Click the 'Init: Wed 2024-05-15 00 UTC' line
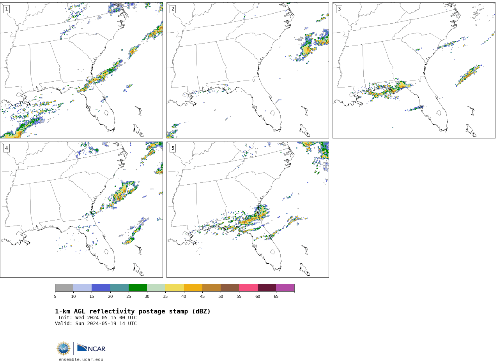 click(x=97, y=318)
